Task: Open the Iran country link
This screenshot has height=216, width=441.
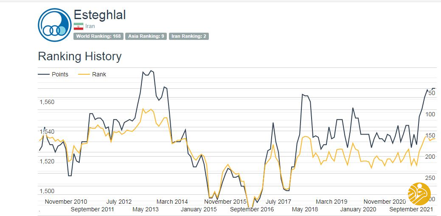Action: [x=90, y=26]
